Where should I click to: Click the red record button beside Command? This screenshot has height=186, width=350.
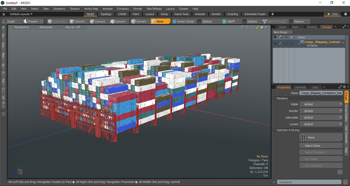[x=345, y=182]
